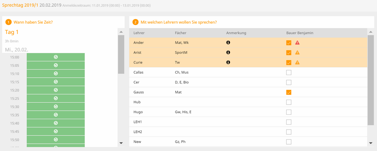Click the red warning icon for Ander
Viewport: 377px width, 151px height.
297,43
